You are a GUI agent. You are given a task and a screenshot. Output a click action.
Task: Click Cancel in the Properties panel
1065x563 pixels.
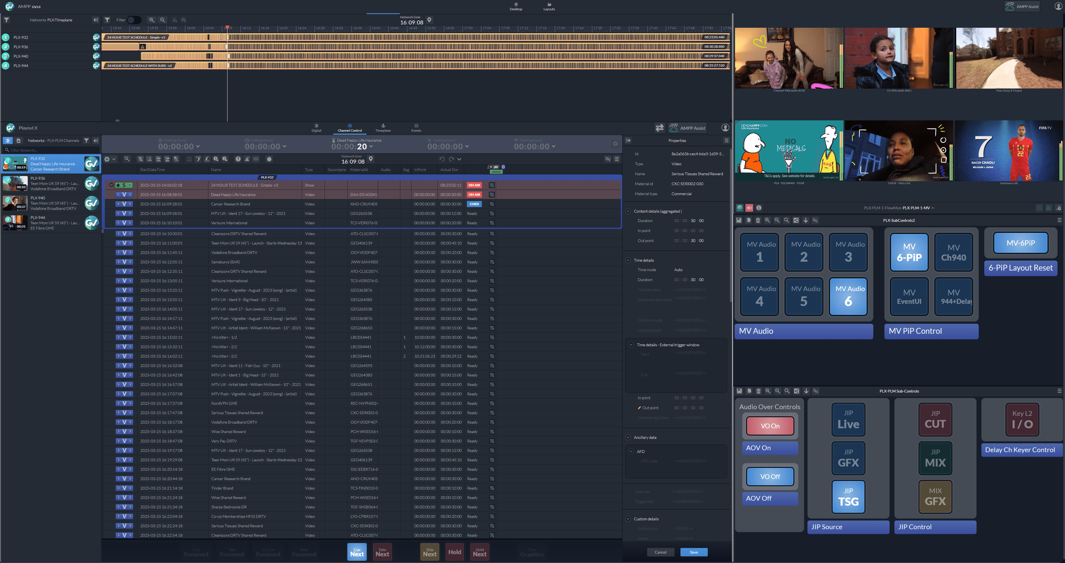[x=660, y=552]
